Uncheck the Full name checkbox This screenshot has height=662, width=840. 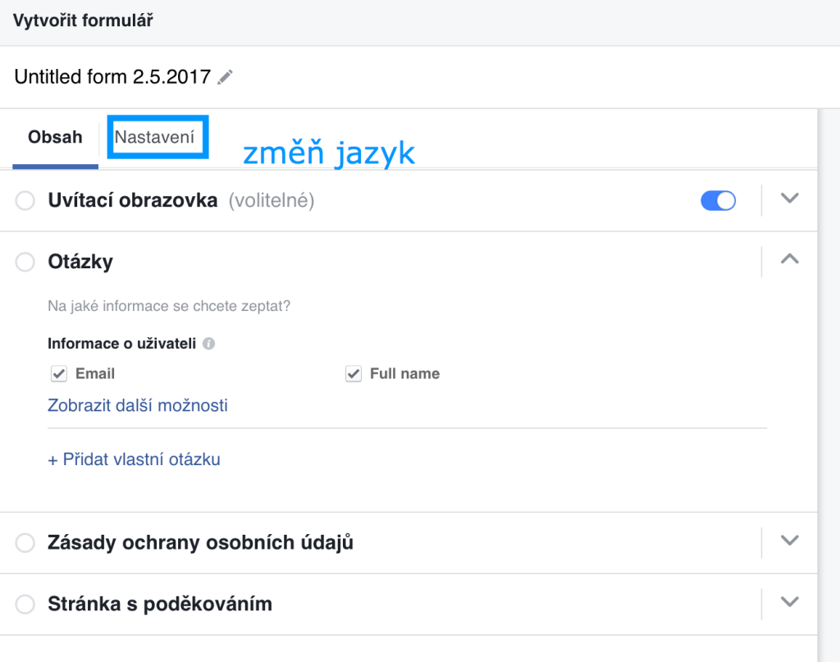coord(353,373)
